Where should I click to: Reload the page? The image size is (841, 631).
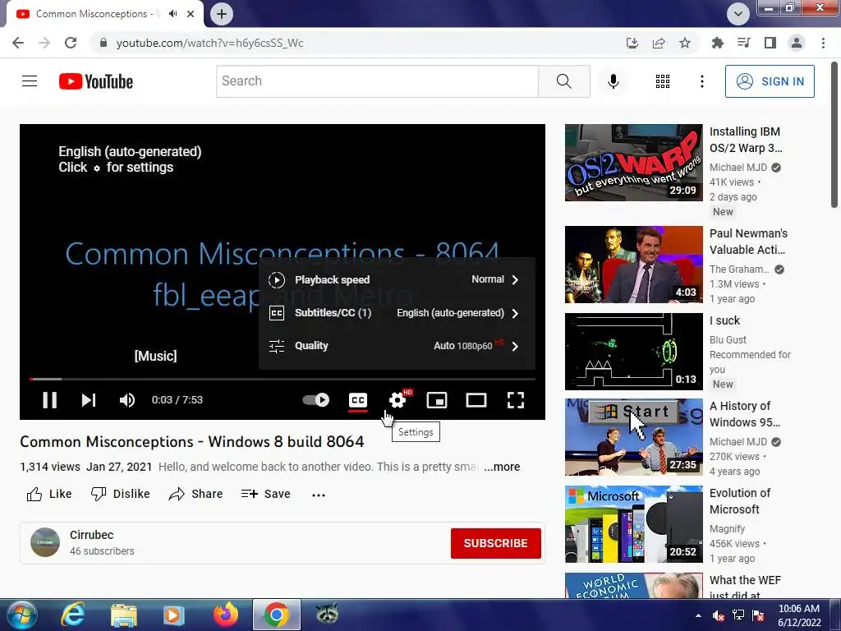71,43
